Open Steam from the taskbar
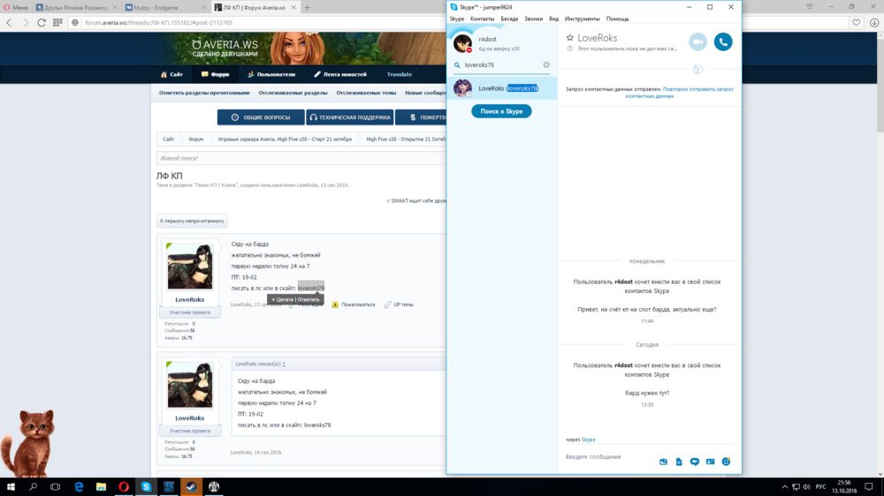Screen dimensions: 884x496 pyautogui.click(x=190, y=486)
